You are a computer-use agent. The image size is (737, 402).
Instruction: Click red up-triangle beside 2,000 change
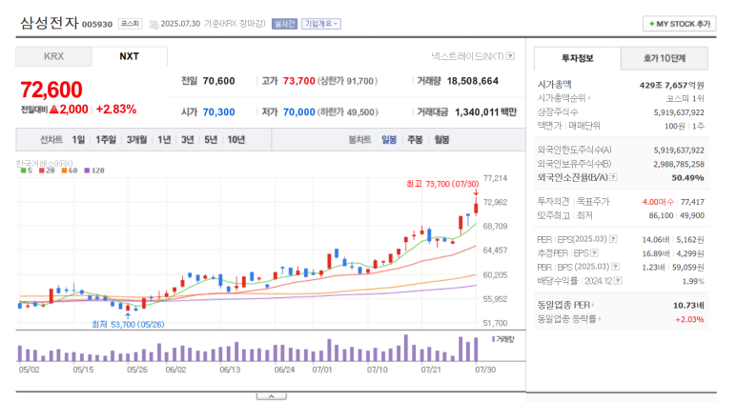[53, 110]
